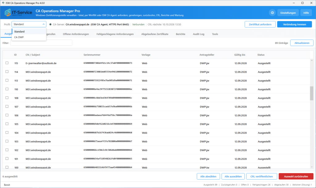
Task: Click the IT-Service Walter logo
Action: pos(18,13)
